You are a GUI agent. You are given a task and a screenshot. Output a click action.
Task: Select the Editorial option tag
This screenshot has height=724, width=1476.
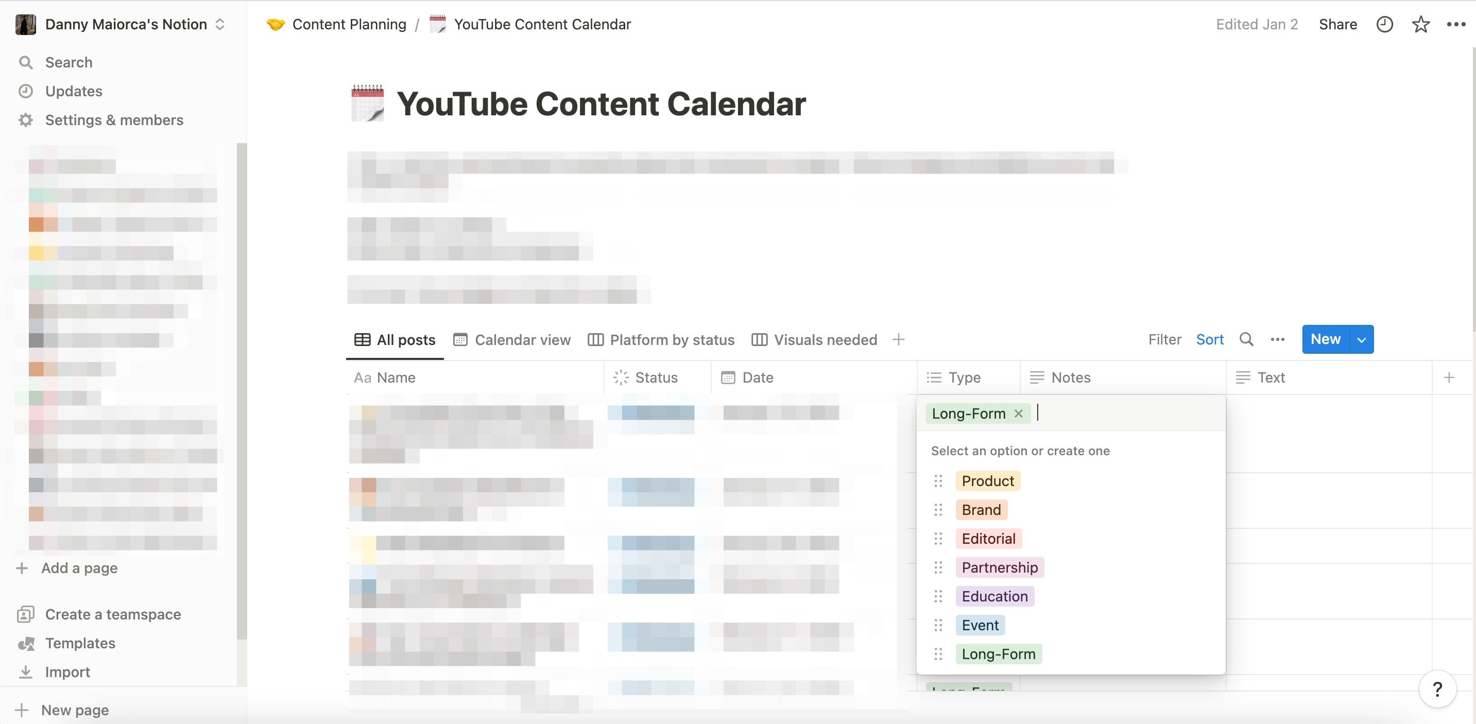coord(988,539)
